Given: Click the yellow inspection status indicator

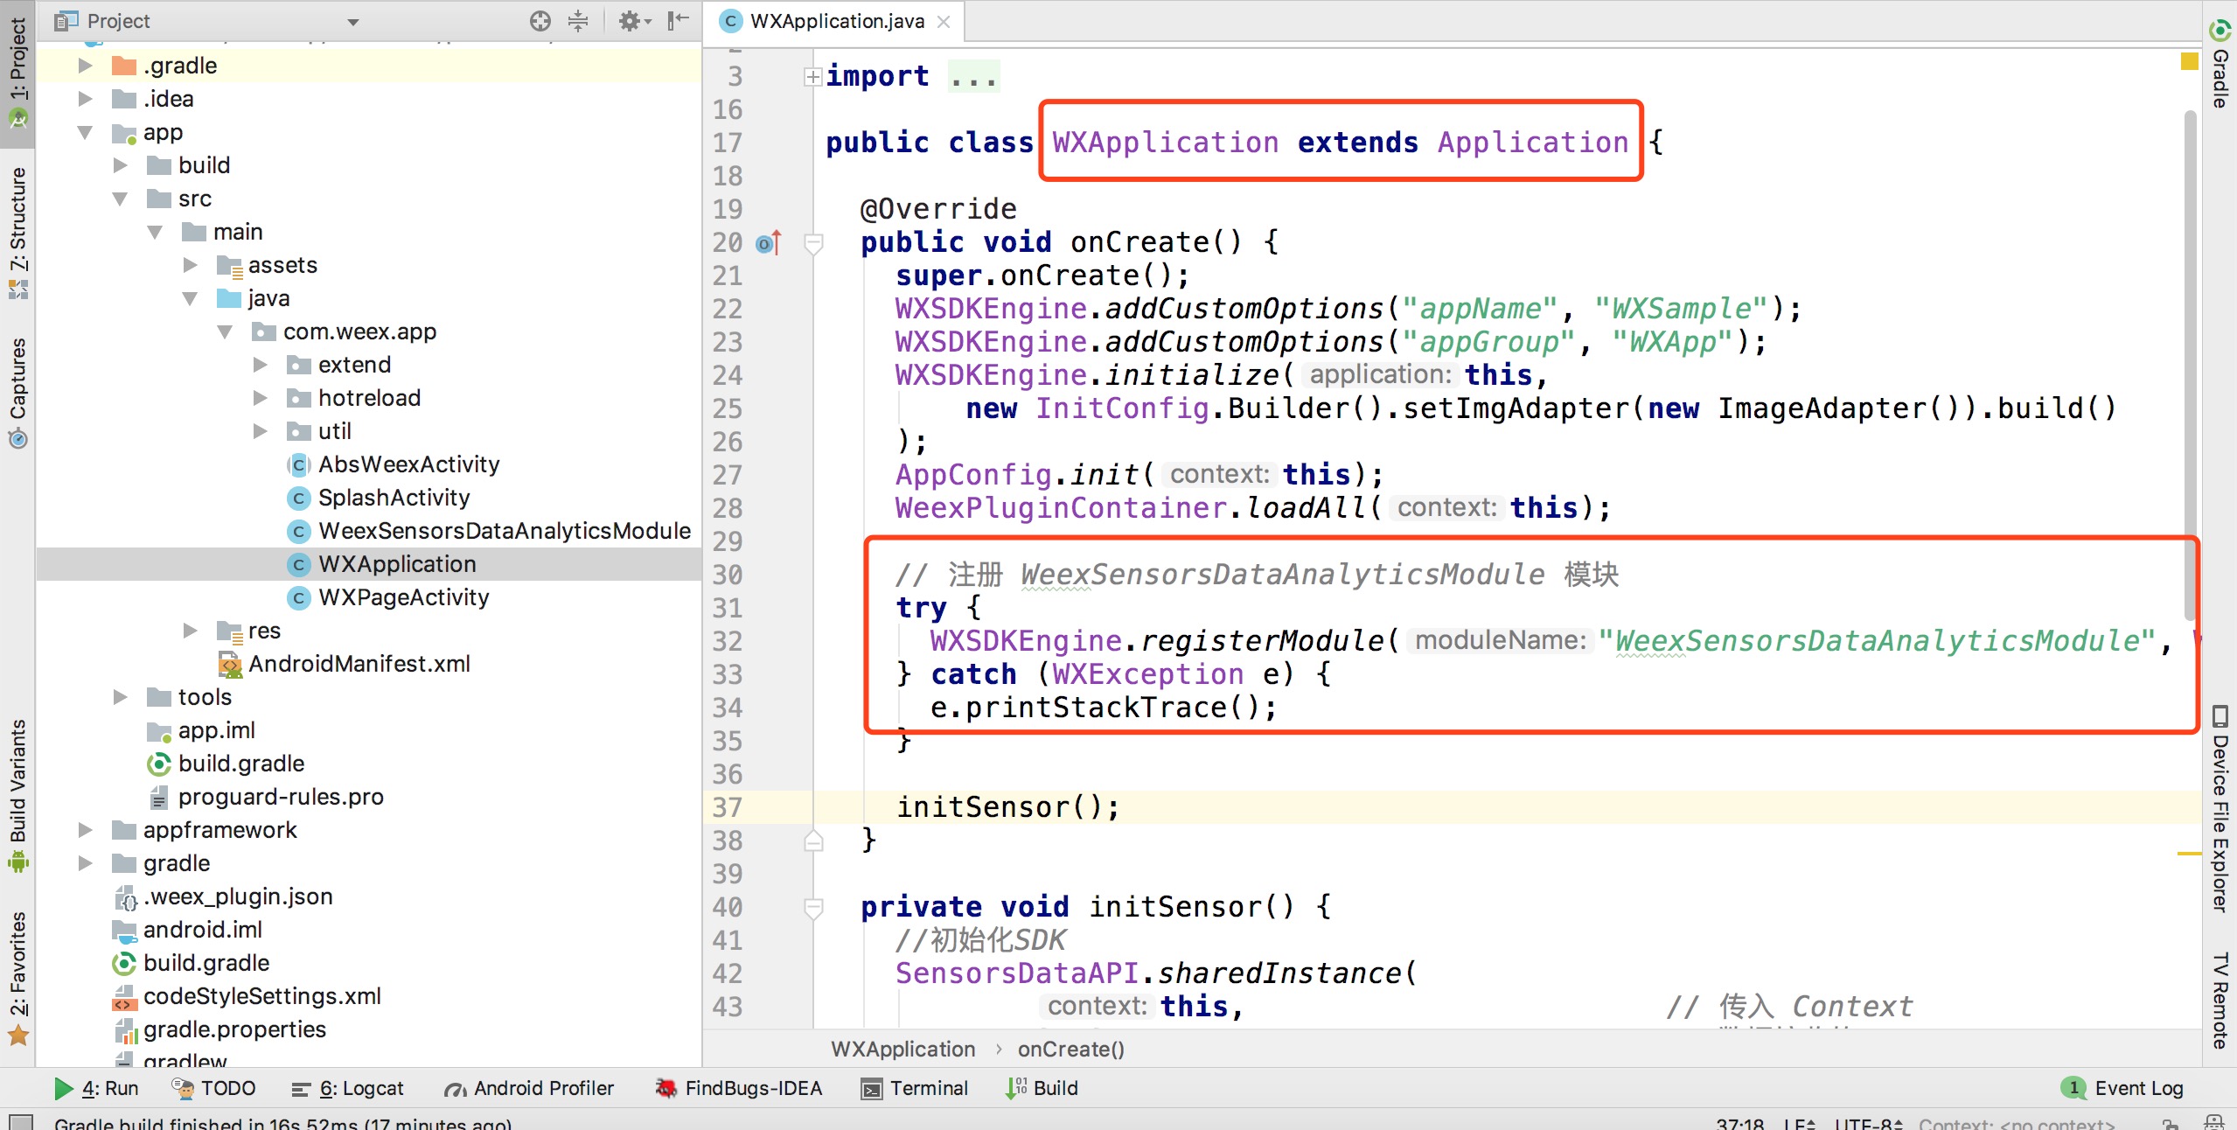Looking at the screenshot, I should click(x=2189, y=61).
